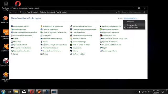Focus the Buscar en el Panel search box
This screenshot has width=168, height=94.
133,12
